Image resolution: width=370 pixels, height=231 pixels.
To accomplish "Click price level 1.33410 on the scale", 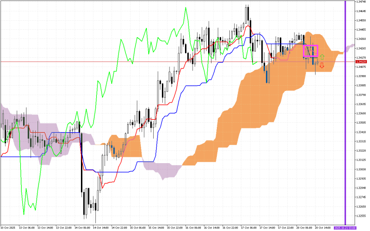I will coord(361,132).
